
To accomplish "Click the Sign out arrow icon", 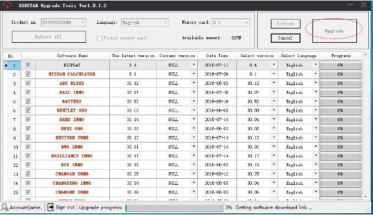I will point(50,207).
